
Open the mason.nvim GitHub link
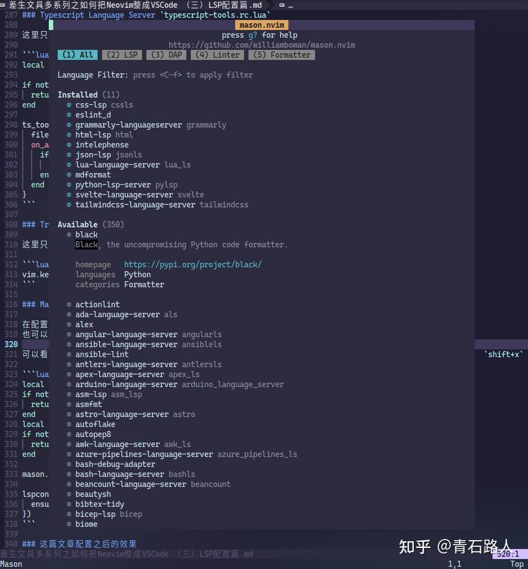261,45
